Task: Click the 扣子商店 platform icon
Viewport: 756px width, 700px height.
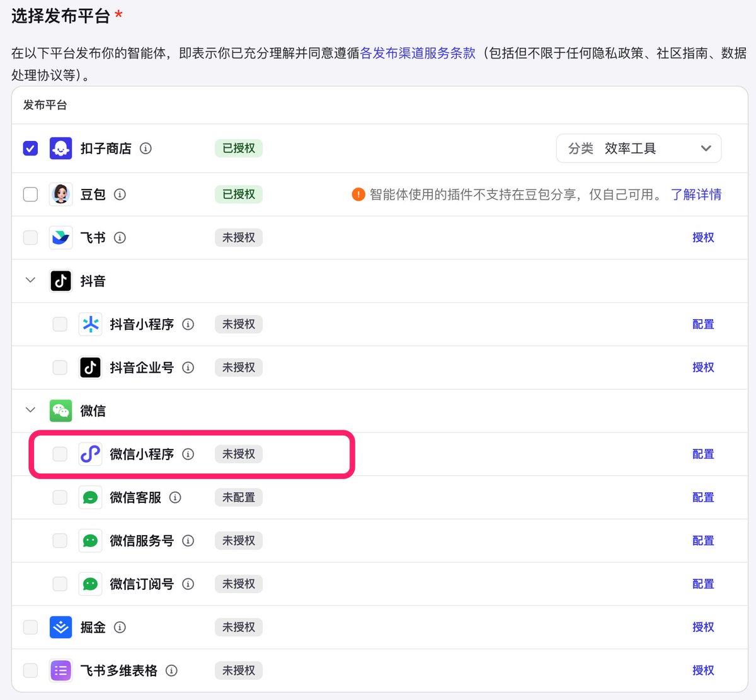Action: (x=60, y=149)
